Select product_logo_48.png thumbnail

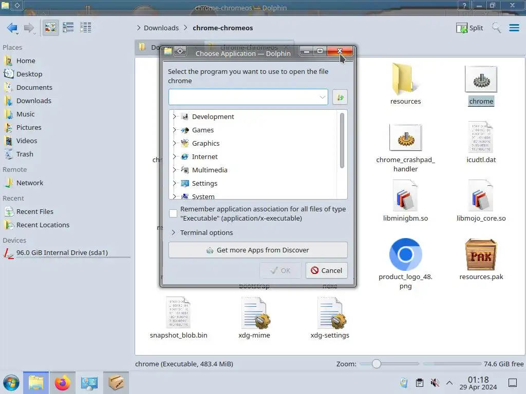pos(405,254)
